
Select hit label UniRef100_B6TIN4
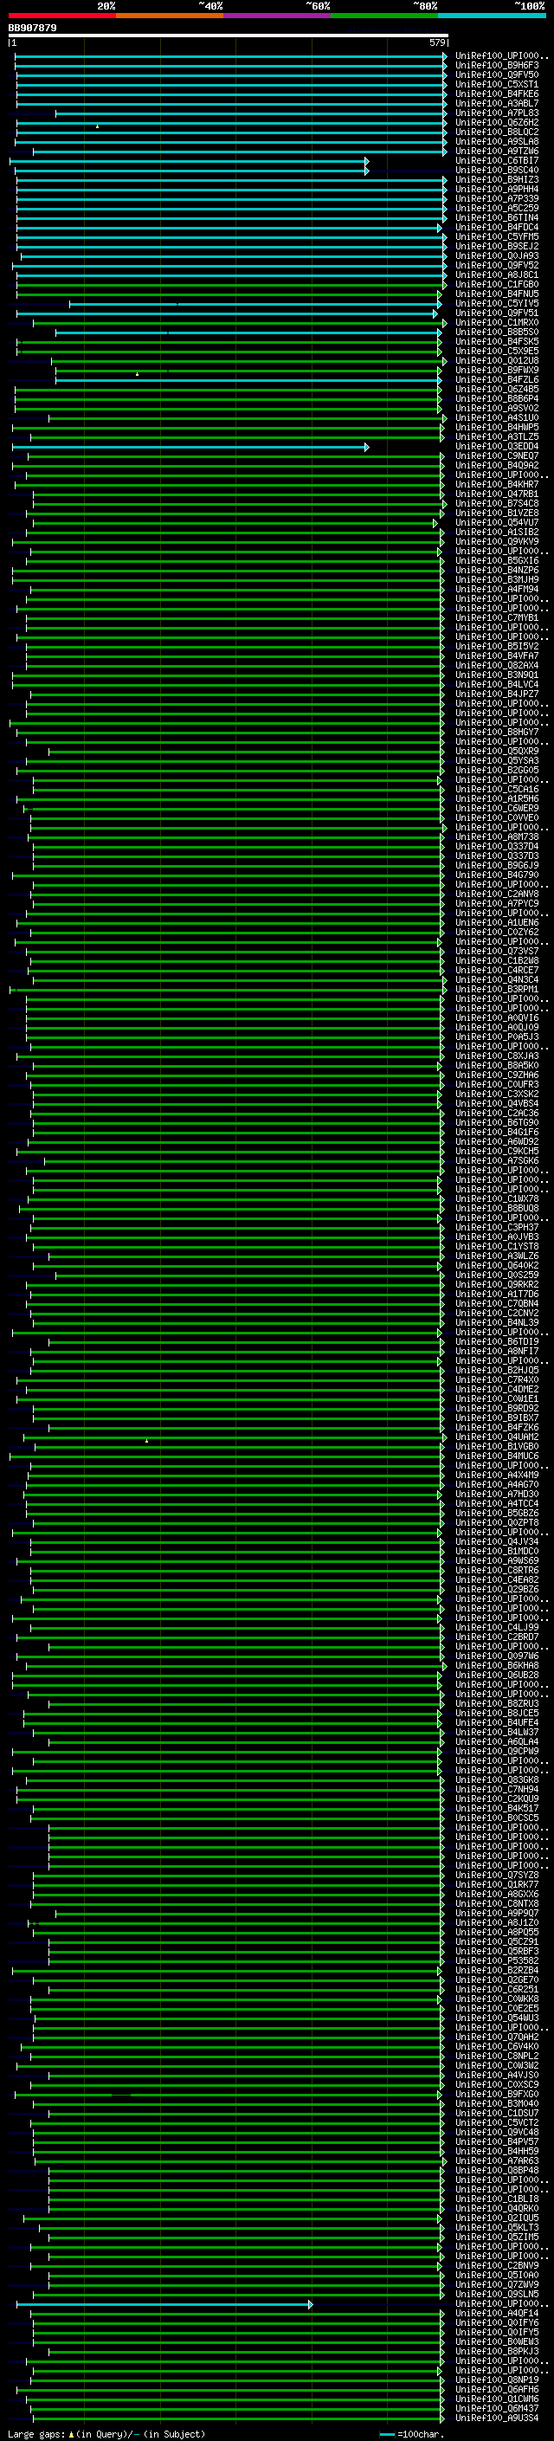click(496, 218)
